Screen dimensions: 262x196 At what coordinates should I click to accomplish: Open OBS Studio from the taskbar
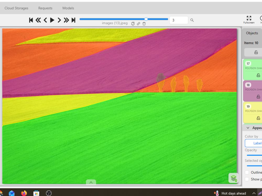click(49, 193)
